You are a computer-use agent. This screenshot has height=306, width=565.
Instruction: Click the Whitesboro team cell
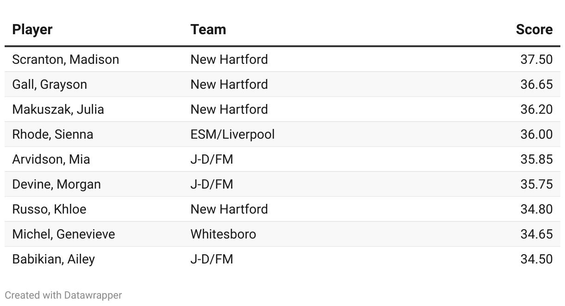pos(223,234)
